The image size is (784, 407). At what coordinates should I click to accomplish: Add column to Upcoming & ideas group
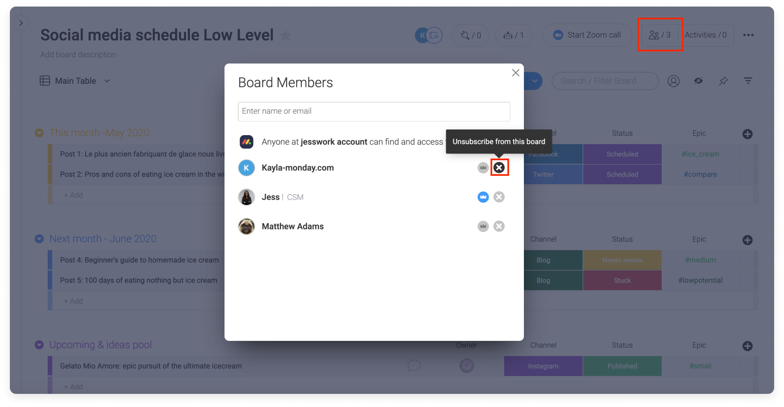coord(747,346)
